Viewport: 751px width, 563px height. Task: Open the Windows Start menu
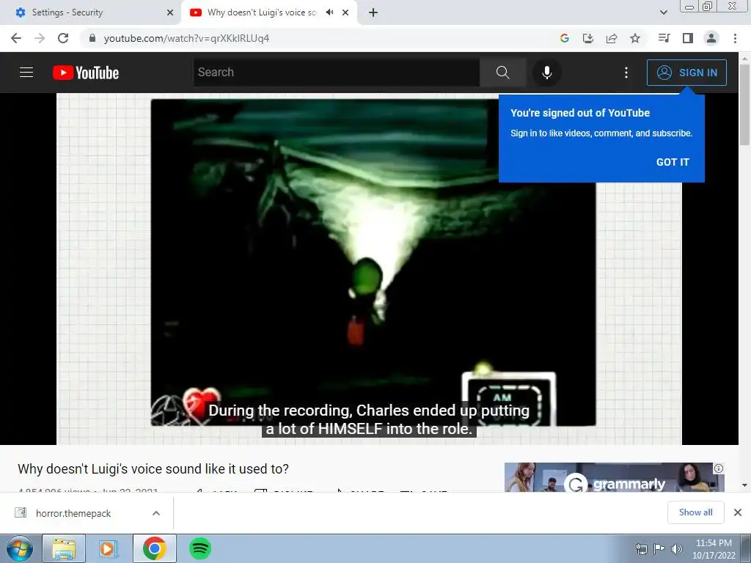(20, 548)
